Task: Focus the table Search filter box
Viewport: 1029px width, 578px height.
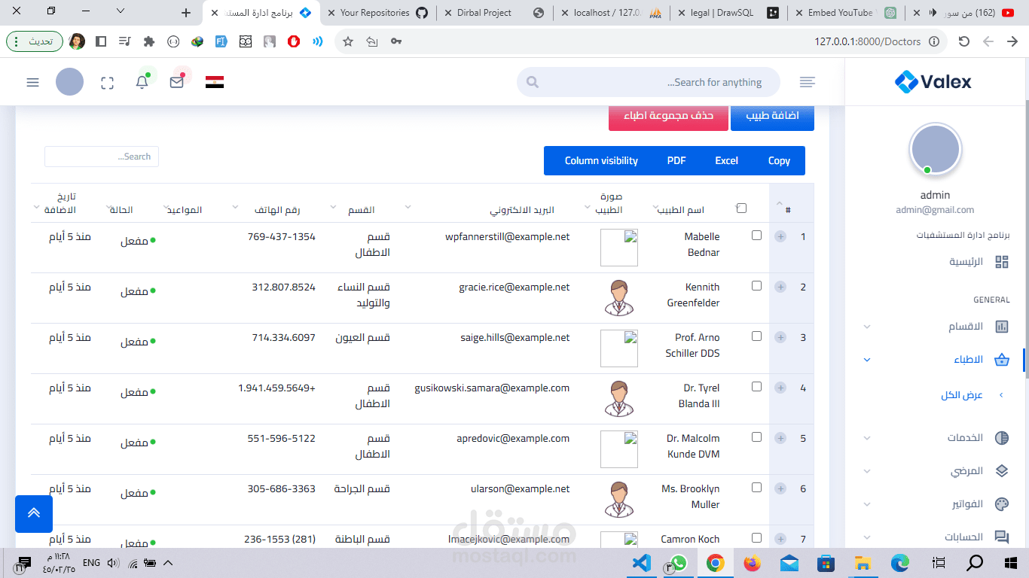Action: pyautogui.click(x=102, y=157)
